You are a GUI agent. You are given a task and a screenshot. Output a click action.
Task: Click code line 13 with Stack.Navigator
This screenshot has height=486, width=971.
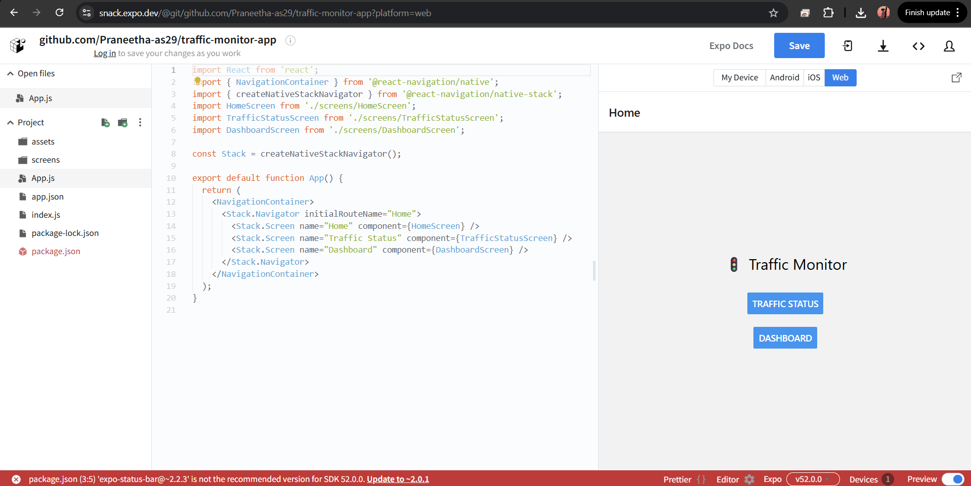pos(321,214)
